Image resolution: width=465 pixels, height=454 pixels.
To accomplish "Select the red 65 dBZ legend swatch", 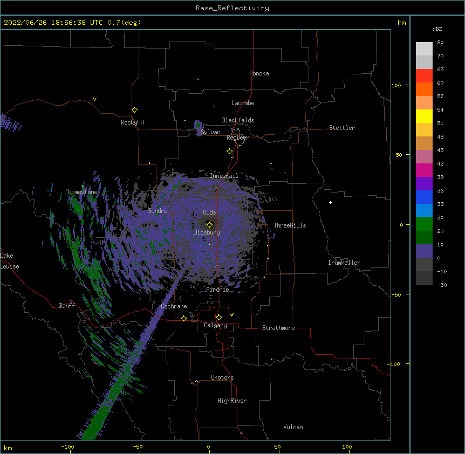I will [424, 75].
